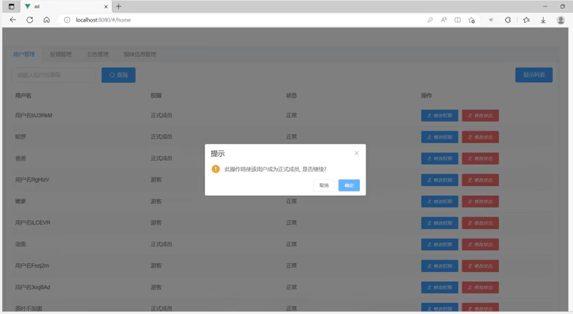Viewport: 573px width, 314px height.
Task: Click 正式成员 permission in 须鱼 row
Action: pyautogui.click(x=161, y=244)
